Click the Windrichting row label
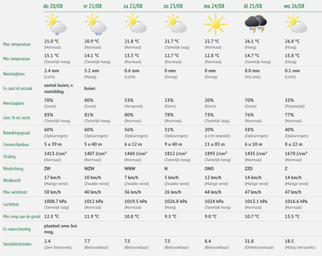The height and width of the screenshot is (256, 322). click(x=13, y=169)
